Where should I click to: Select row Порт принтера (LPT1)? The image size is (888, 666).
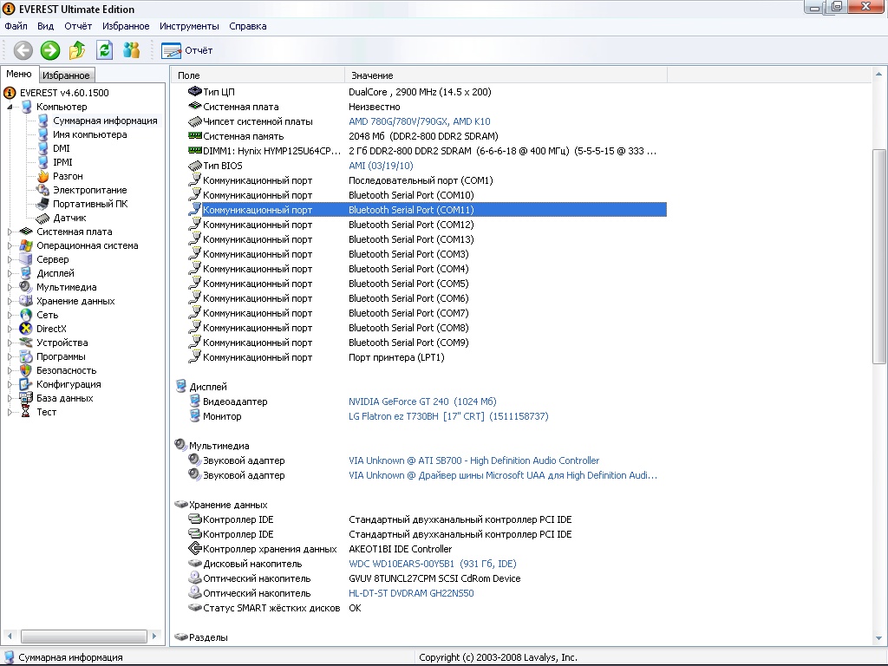click(x=427, y=357)
